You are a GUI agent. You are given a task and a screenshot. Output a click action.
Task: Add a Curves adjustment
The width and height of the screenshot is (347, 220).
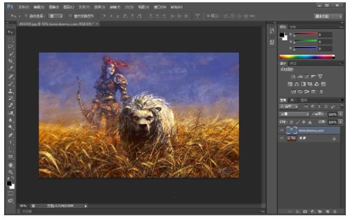[307, 77]
